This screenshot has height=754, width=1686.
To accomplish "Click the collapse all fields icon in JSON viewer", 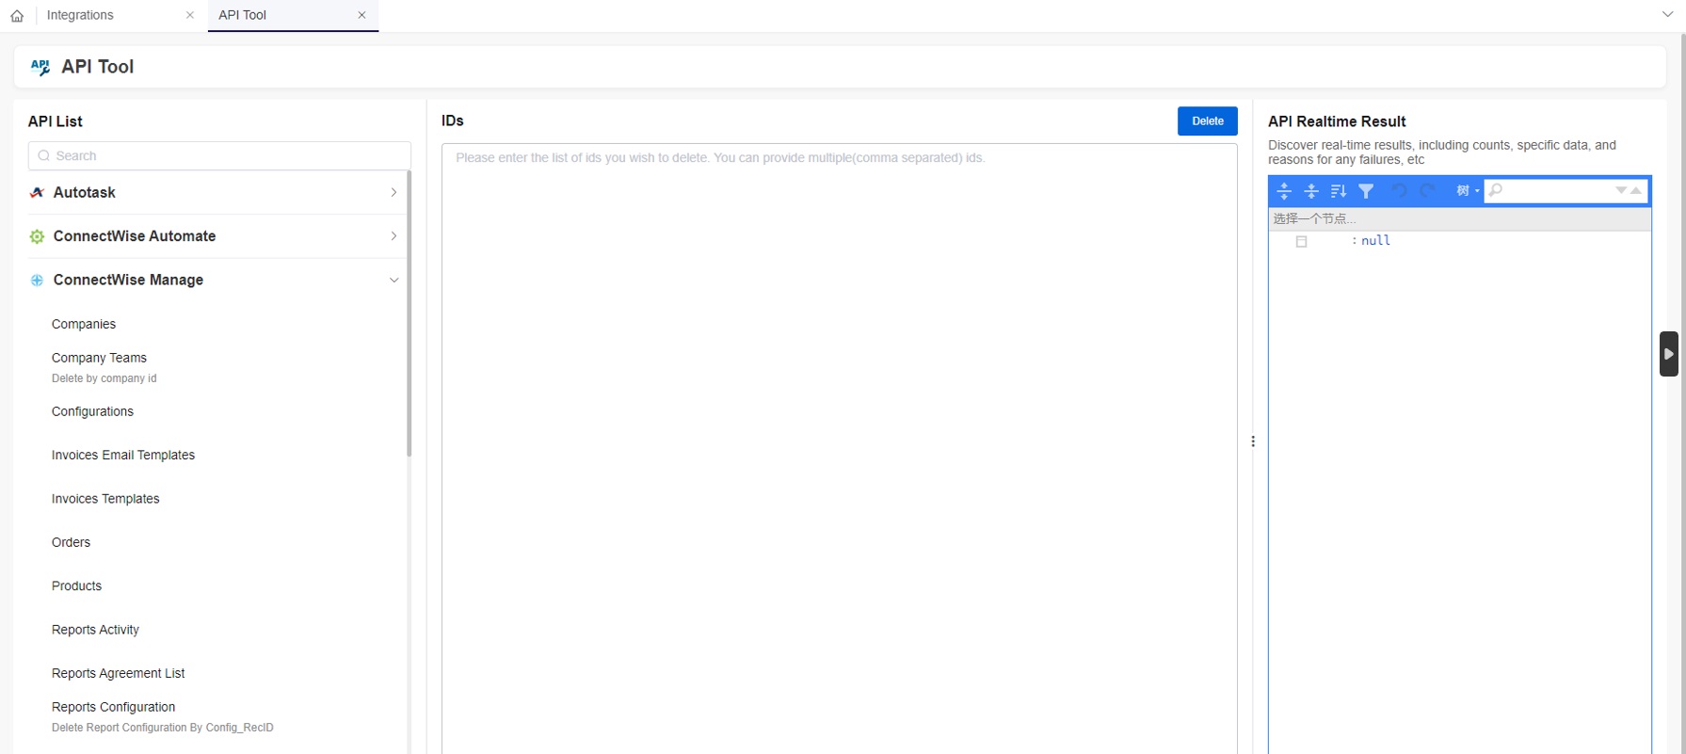I will (x=1311, y=191).
